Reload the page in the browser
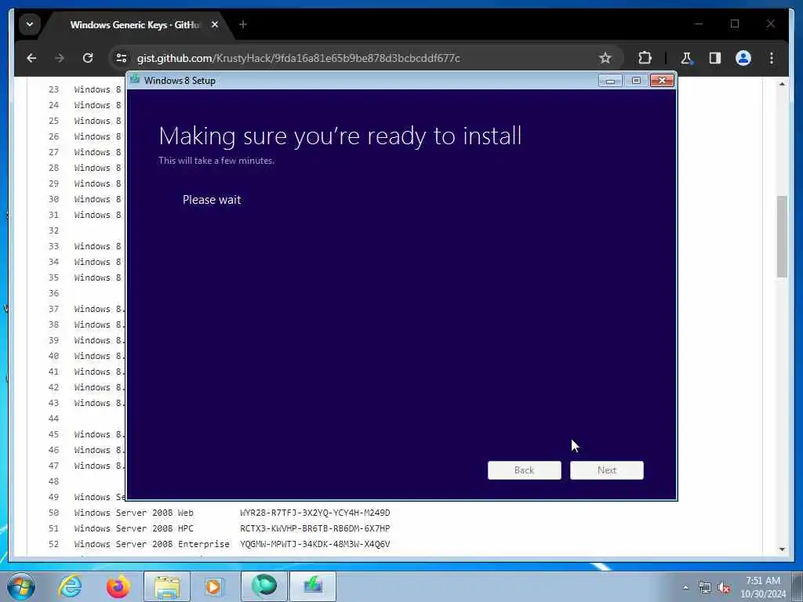 (x=88, y=58)
